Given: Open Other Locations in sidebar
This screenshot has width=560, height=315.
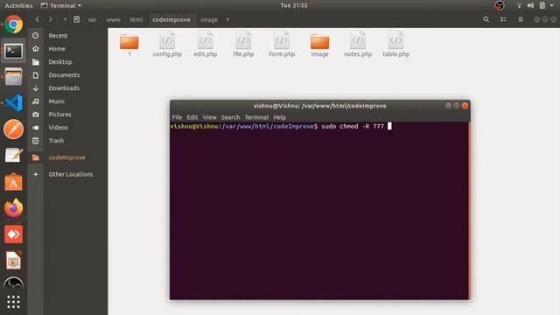Looking at the screenshot, I should point(70,174).
